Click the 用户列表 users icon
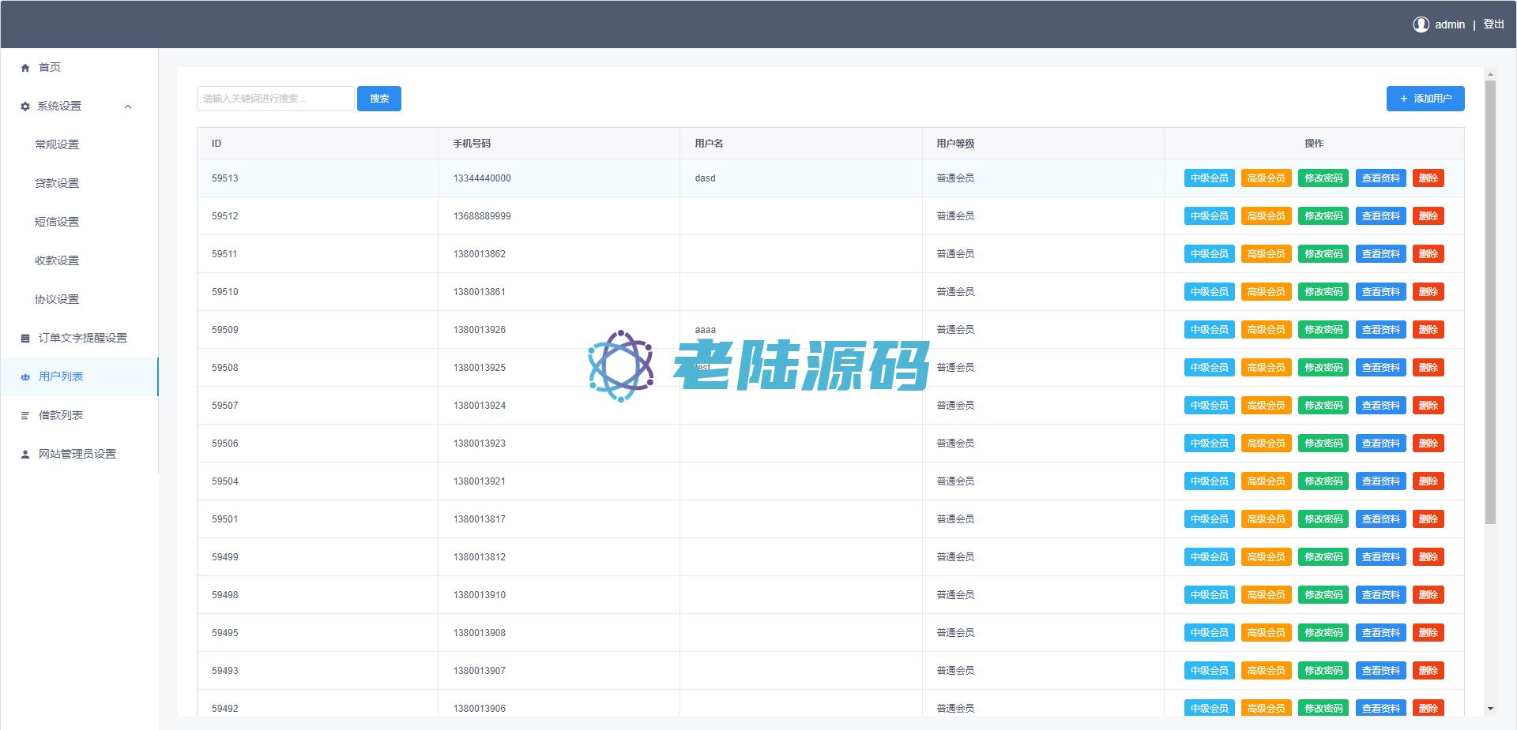This screenshot has height=730, width=1517. pyautogui.click(x=25, y=377)
